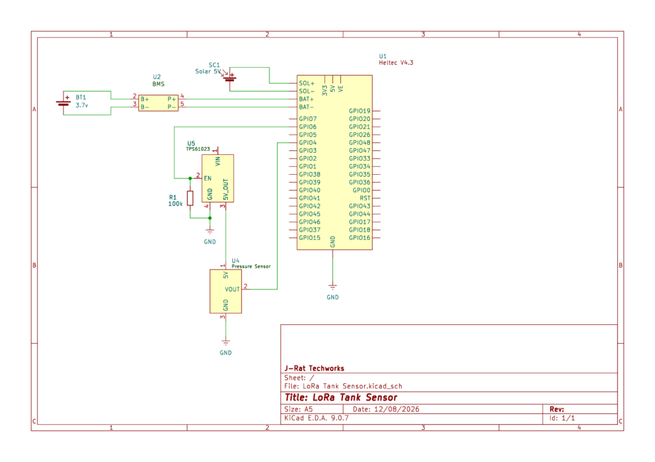Click the 'Sheet: /' field

299,378
